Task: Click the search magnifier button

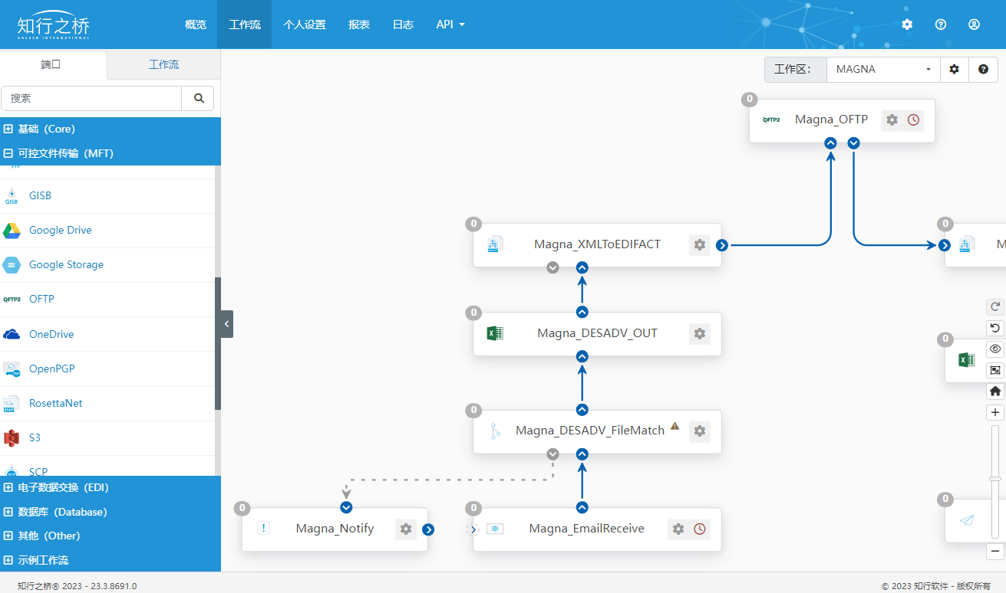Action: (x=199, y=98)
